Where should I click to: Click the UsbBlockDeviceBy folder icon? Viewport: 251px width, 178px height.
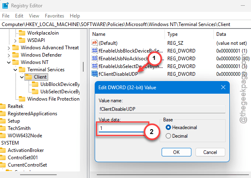pyautogui.click(x=35, y=84)
